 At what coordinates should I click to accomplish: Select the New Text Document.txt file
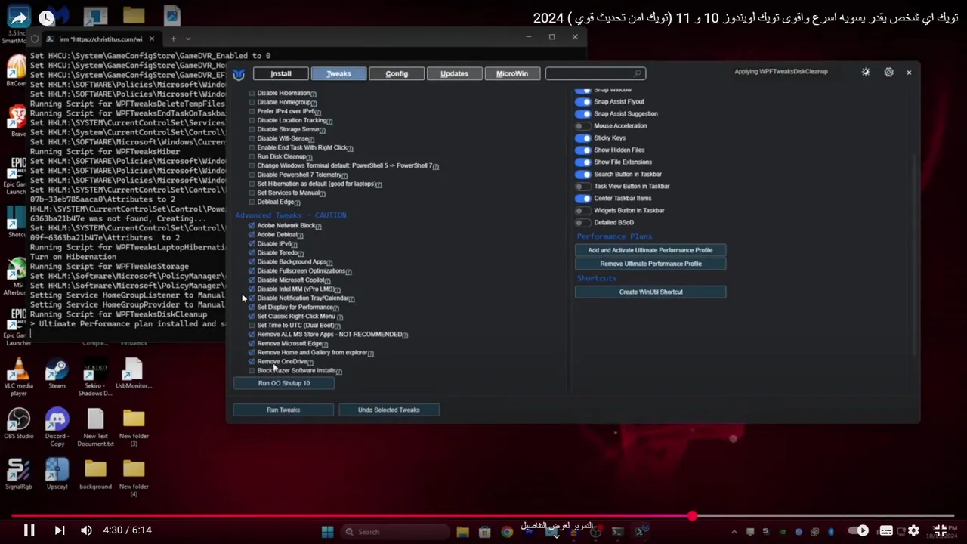coord(95,428)
